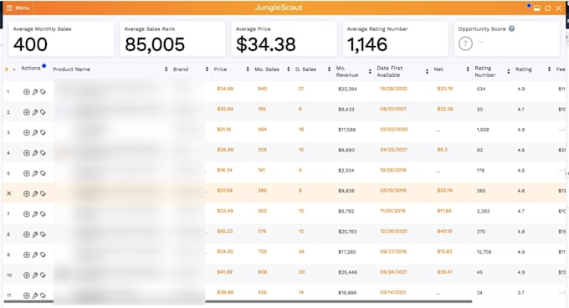Click the pin icon in row 8

tap(35, 234)
